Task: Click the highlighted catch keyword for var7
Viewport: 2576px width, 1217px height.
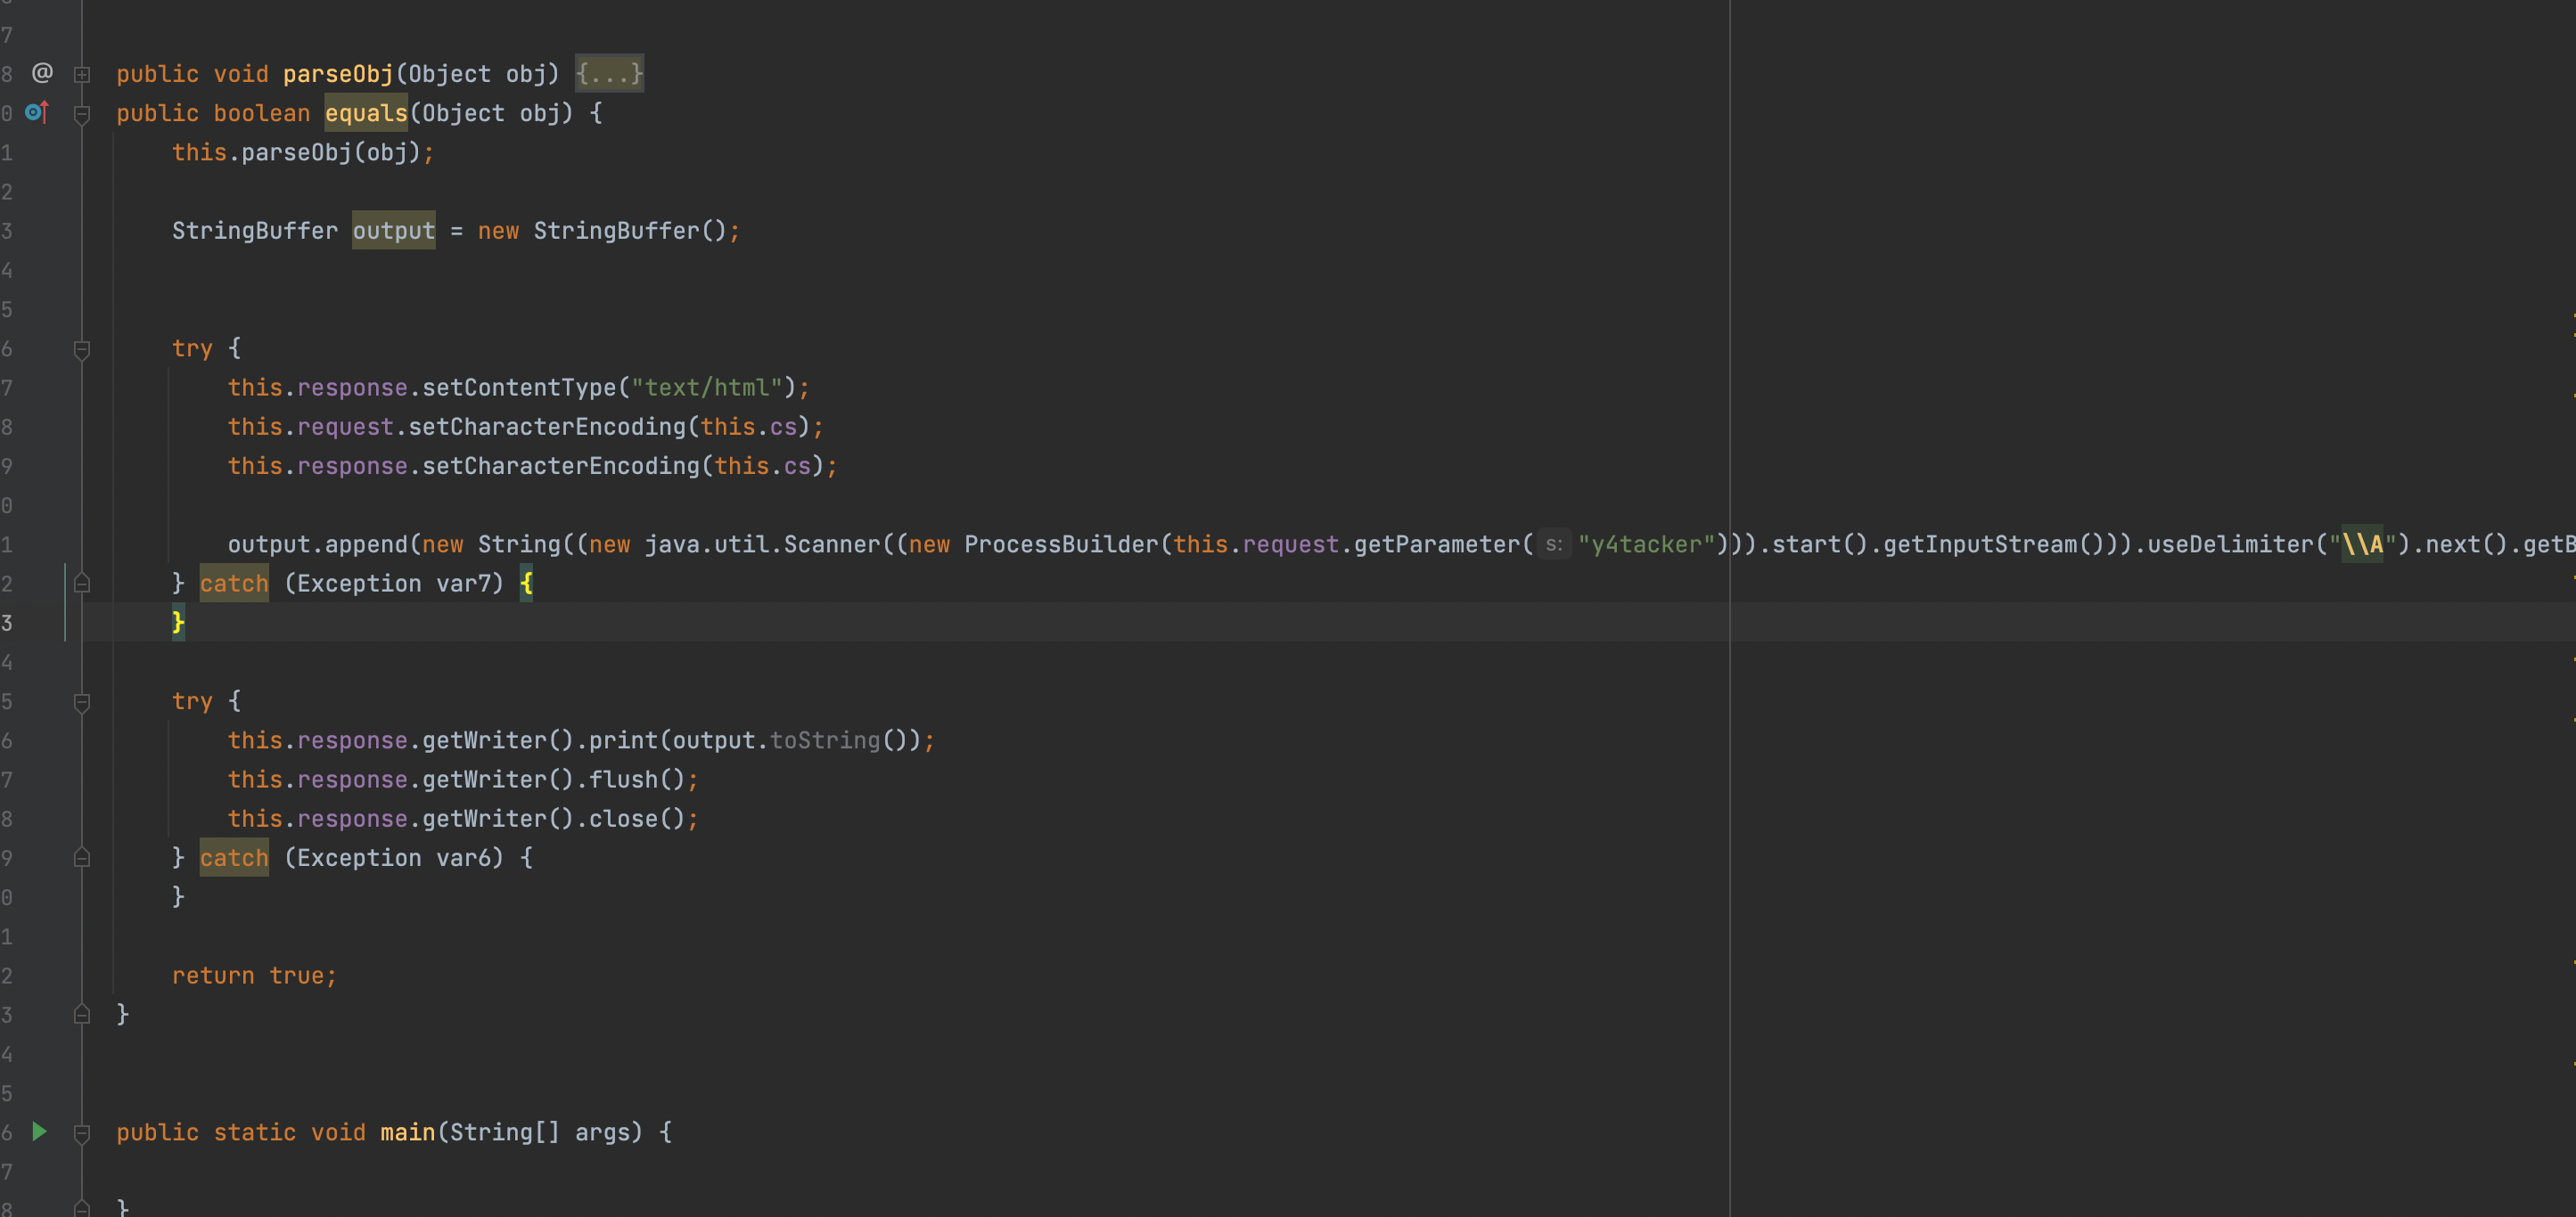Action: click(234, 584)
